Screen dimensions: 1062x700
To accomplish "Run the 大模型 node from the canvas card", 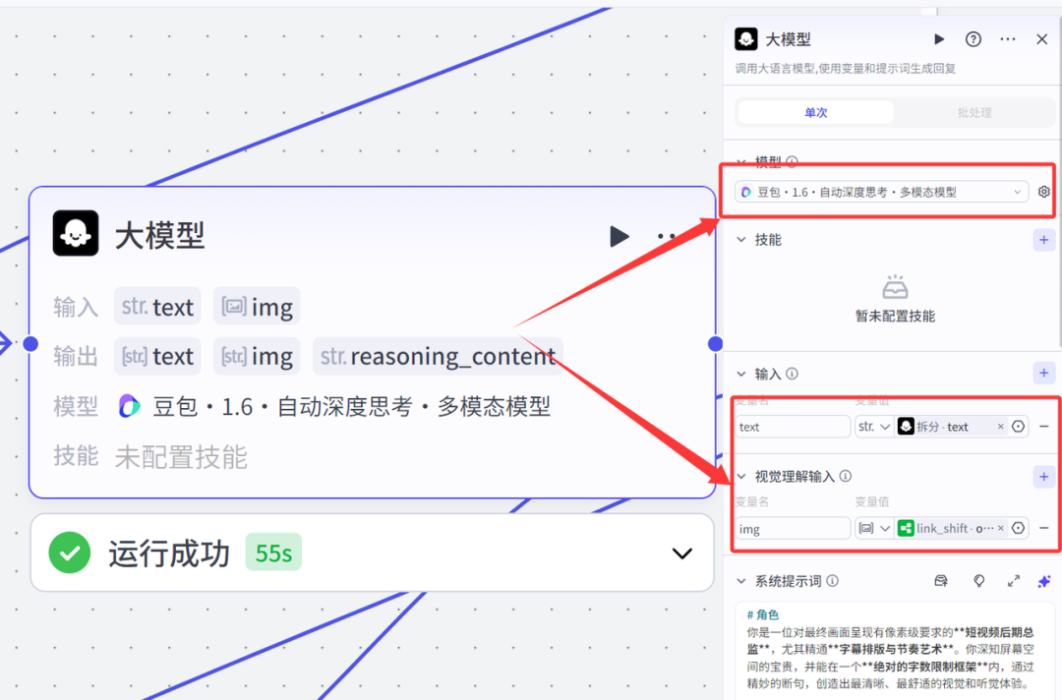I will [619, 236].
